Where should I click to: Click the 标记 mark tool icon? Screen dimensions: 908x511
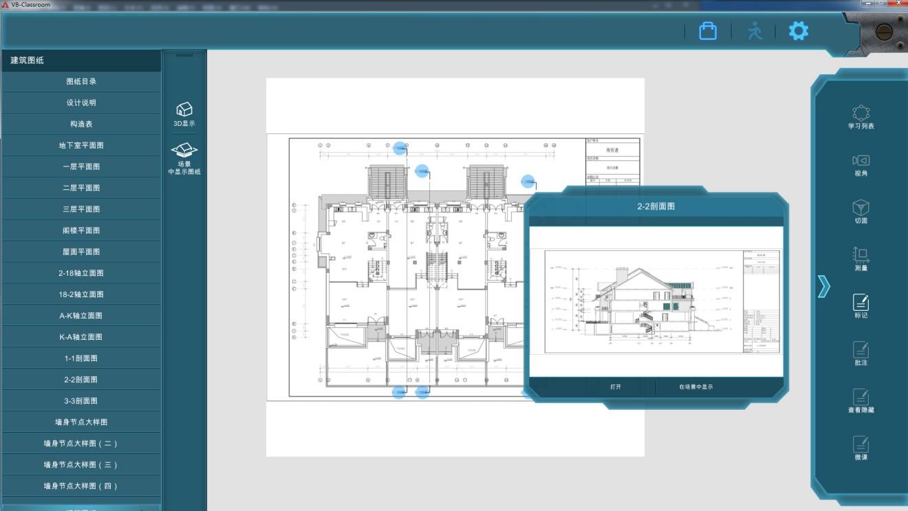coord(861,302)
